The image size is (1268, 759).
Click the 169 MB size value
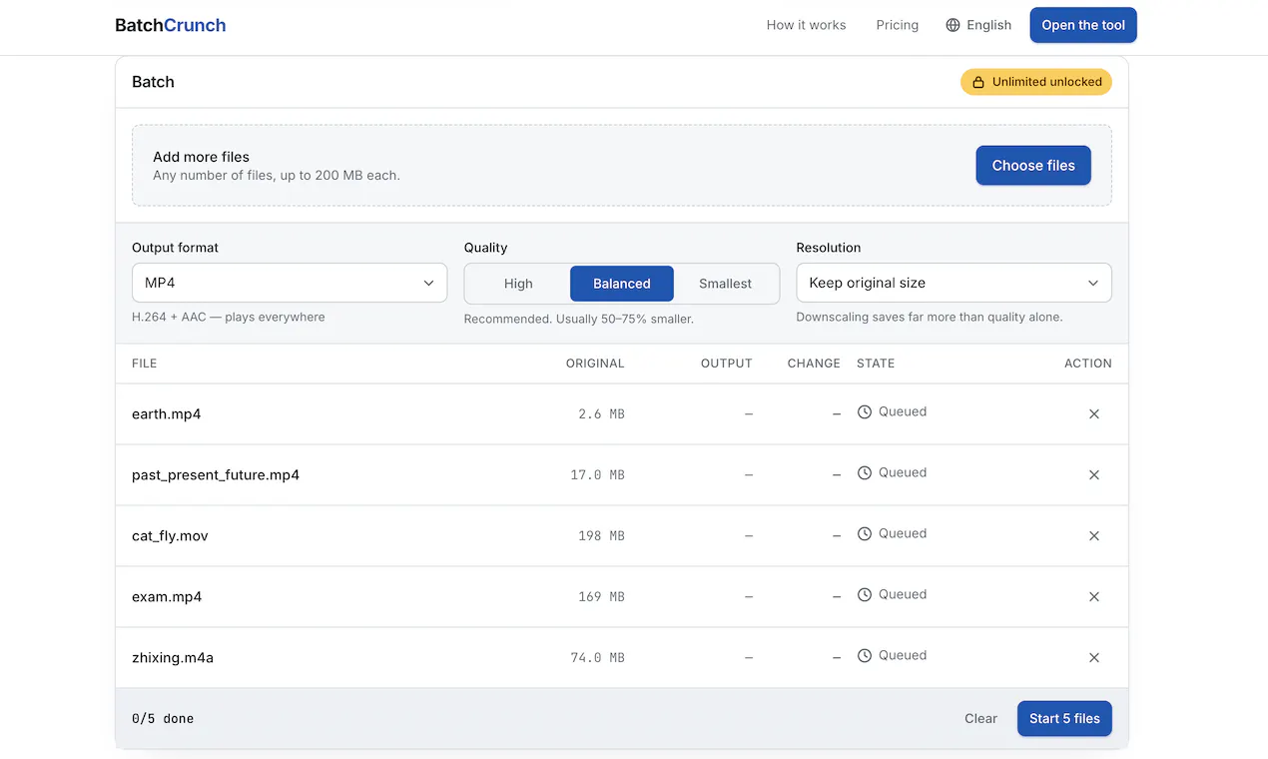(x=601, y=596)
